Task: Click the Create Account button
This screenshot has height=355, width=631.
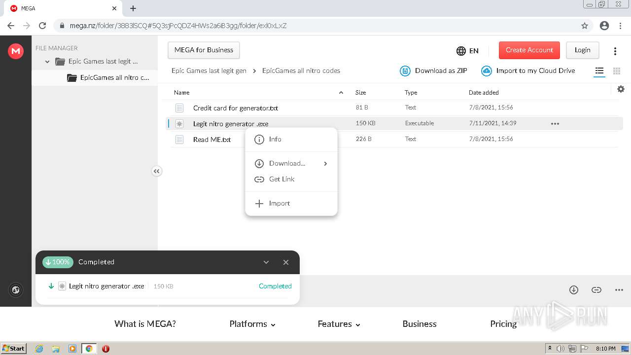Action: pos(529,50)
